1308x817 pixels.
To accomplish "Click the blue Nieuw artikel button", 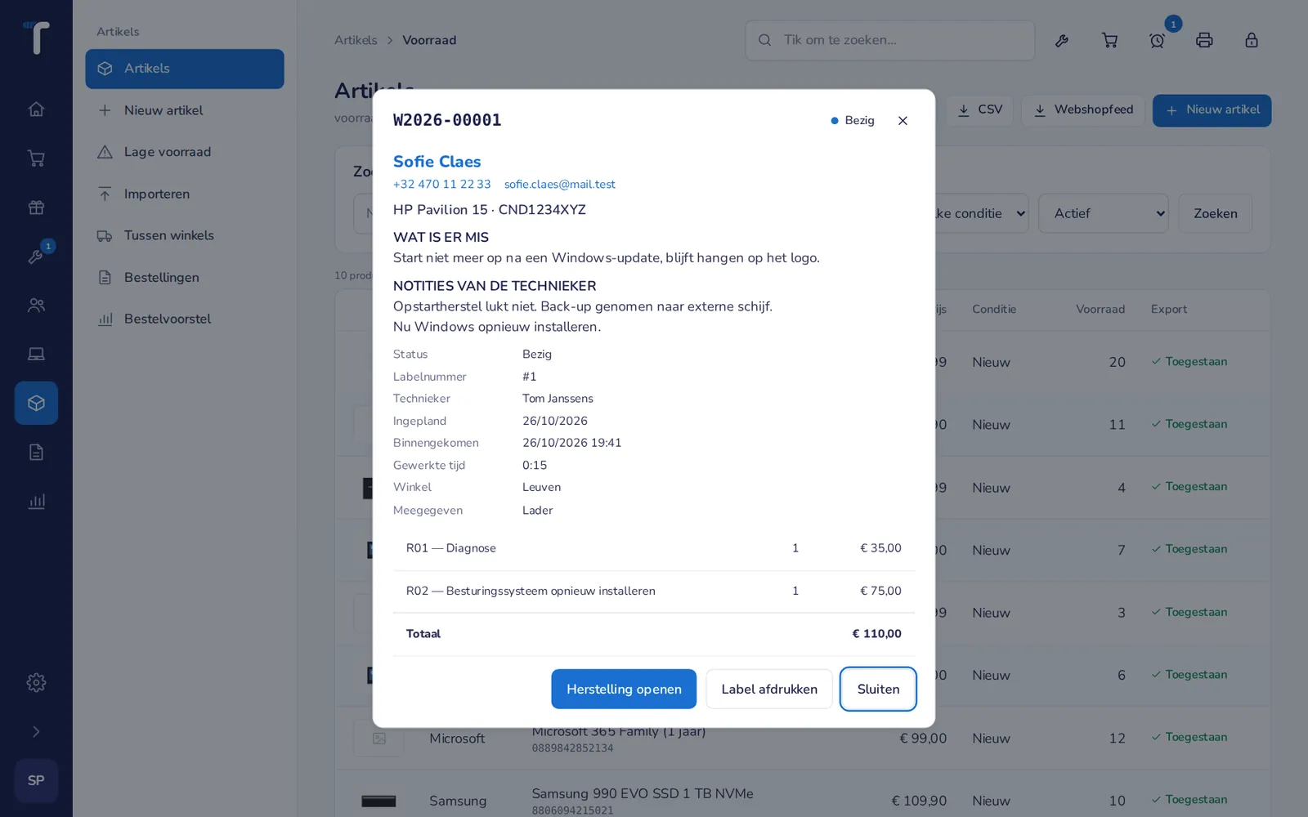I will pos(1212,110).
